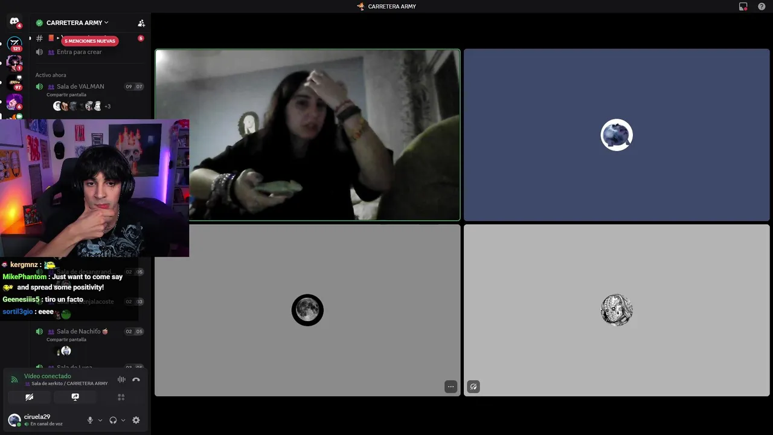Click the share screen button

pos(75,397)
